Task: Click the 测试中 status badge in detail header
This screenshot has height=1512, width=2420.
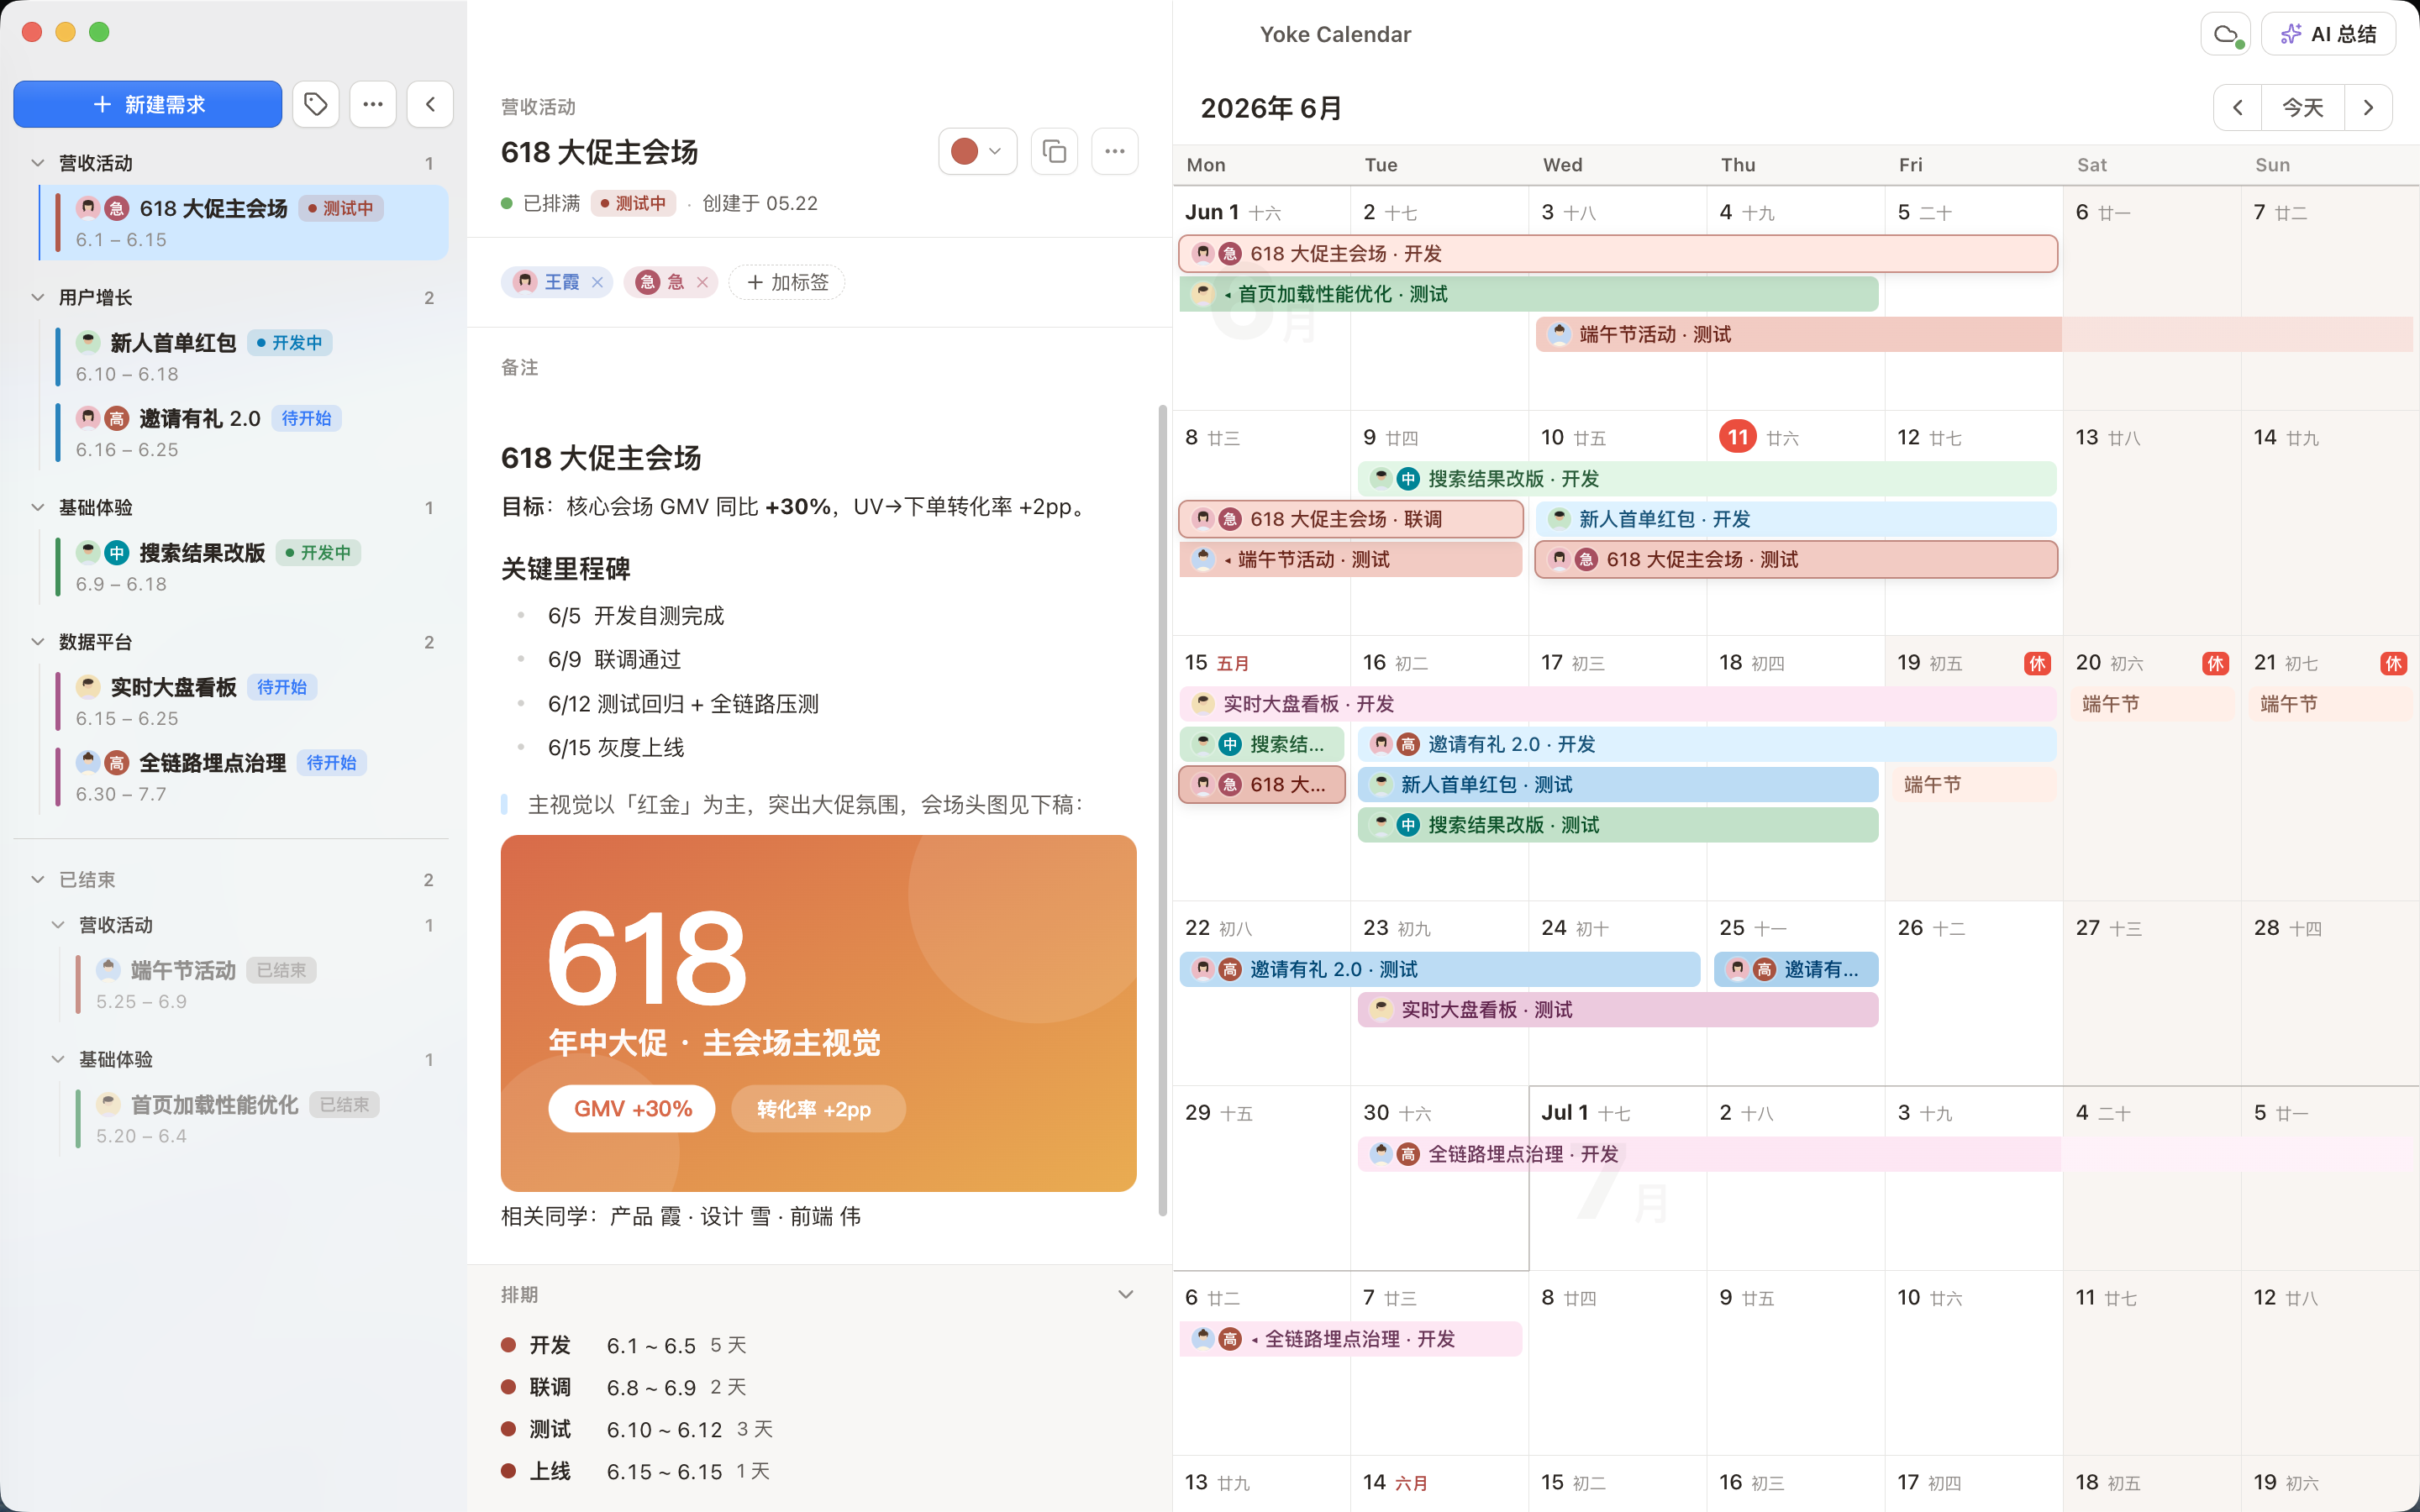Action: click(x=633, y=203)
